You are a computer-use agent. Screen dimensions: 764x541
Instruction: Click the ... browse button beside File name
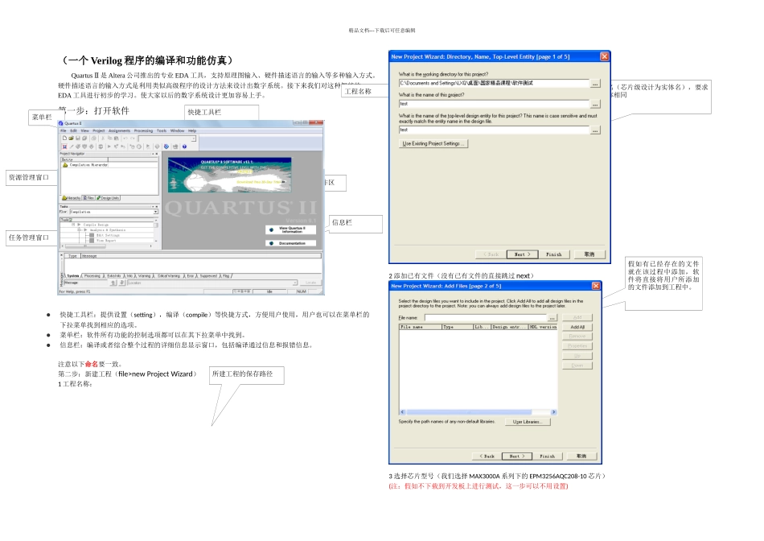pos(552,317)
